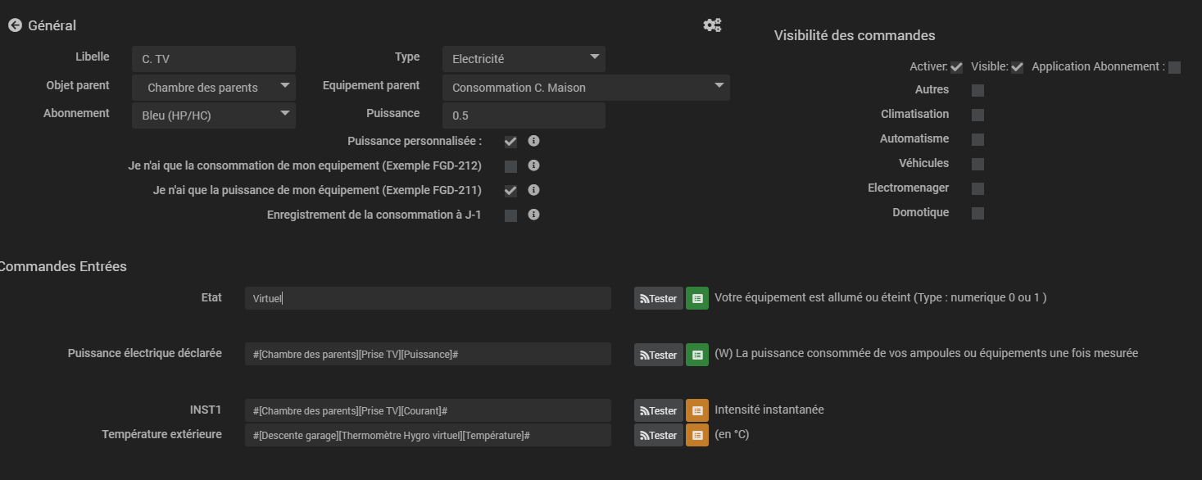Click info icon for Enregistrement de la consommation à J-1

coord(533,215)
